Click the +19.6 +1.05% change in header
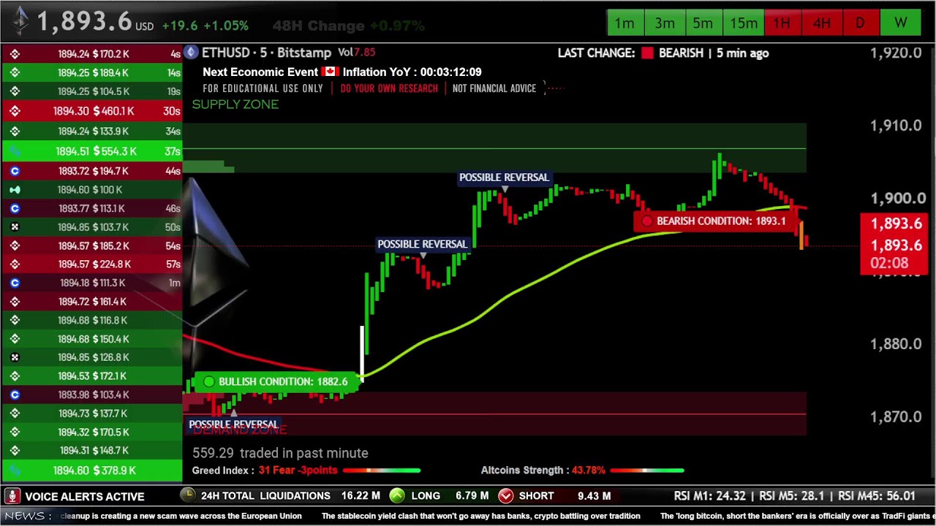The width and height of the screenshot is (936, 526). [205, 26]
